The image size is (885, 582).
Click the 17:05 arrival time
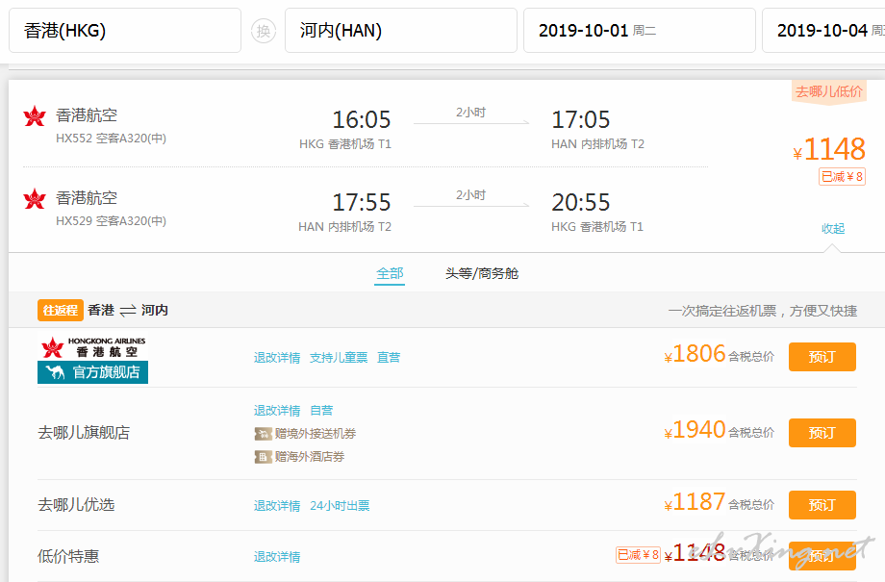coord(581,119)
